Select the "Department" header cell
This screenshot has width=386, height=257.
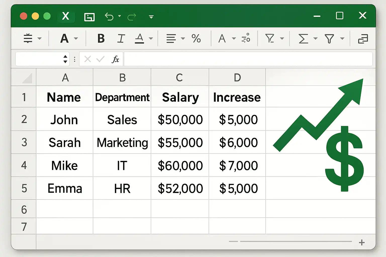pos(122,97)
